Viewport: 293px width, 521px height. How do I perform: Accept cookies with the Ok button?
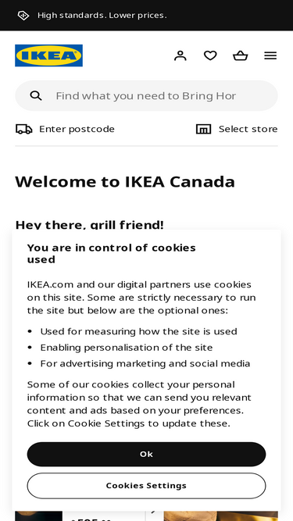click(147, 454)
